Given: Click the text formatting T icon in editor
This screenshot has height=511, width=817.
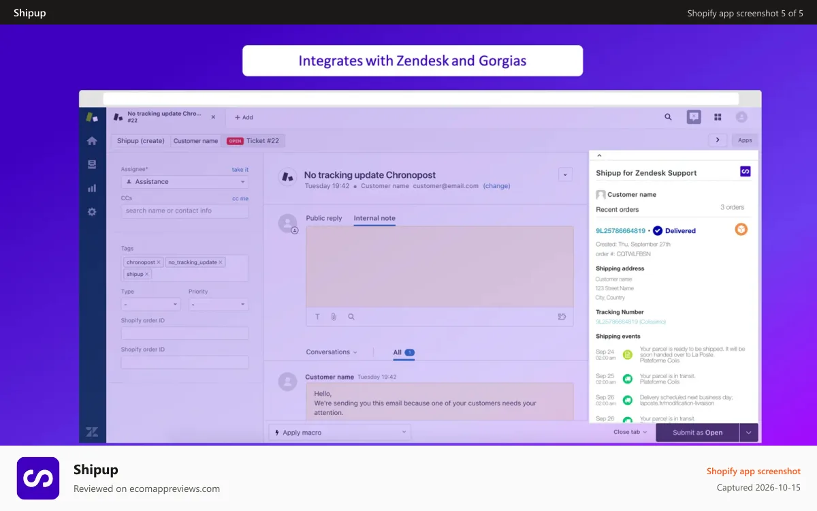Looking at the screenshot, I should (x=317, y=317).
